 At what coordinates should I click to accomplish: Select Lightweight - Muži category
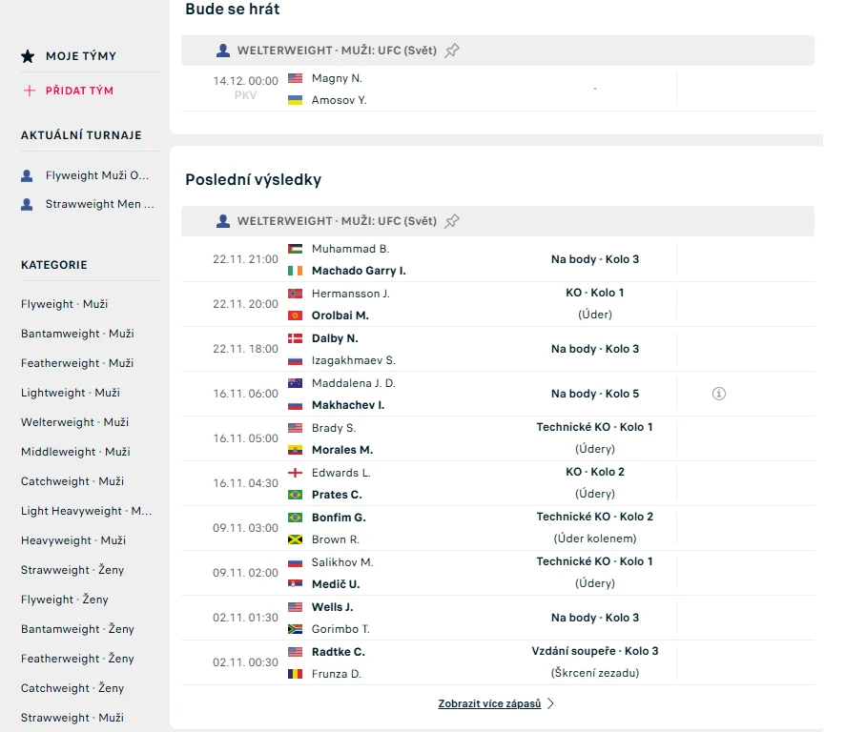point(71,393)
